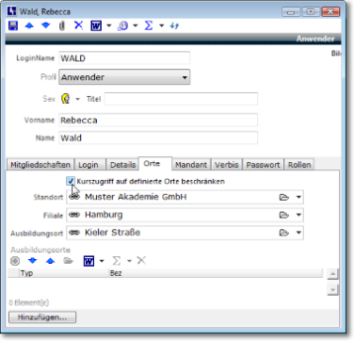This screenshot has height=341, width=354.
Task: Click the open folder icon in Standort row
Action: pyautogui.click(x=283, y=198)
